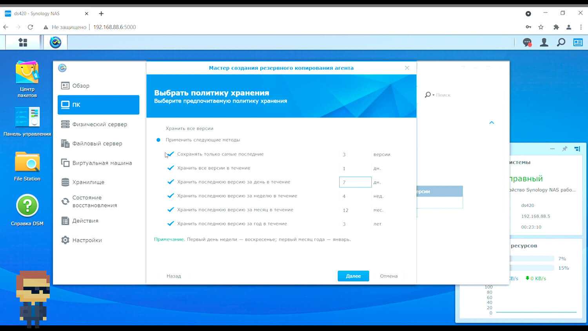Toggle Хранить последнюю версию за неделю checkbox
This screenshot has height=331, width=588.
click(x=171, y=196)
